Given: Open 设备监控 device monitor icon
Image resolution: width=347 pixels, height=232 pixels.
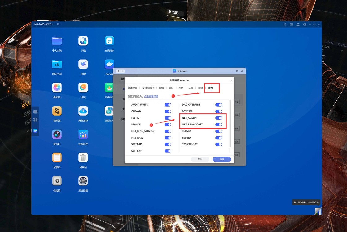Looking at the screenshot, I should (x=83, y=134).
